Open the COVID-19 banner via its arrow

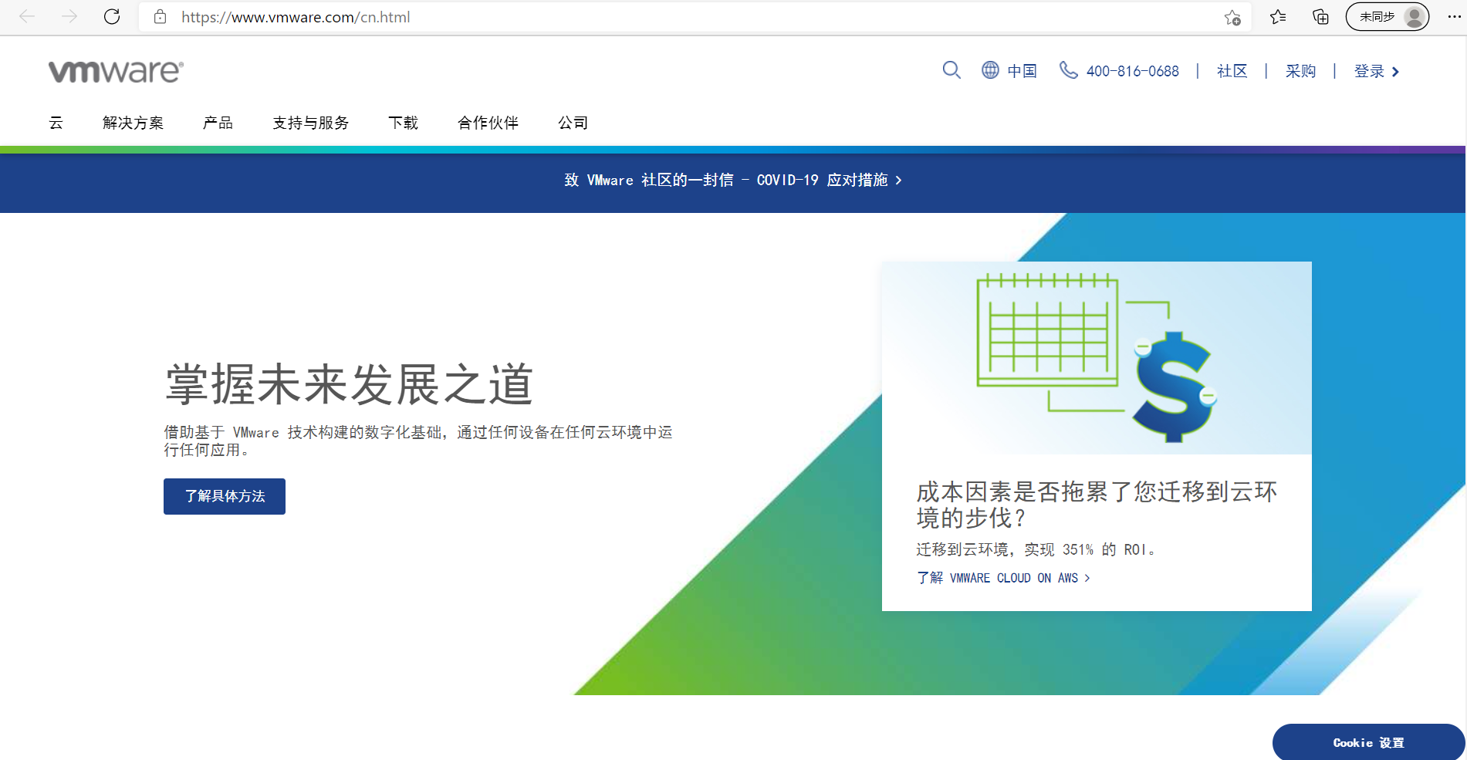pyautogui.click(x=899, y=180)
